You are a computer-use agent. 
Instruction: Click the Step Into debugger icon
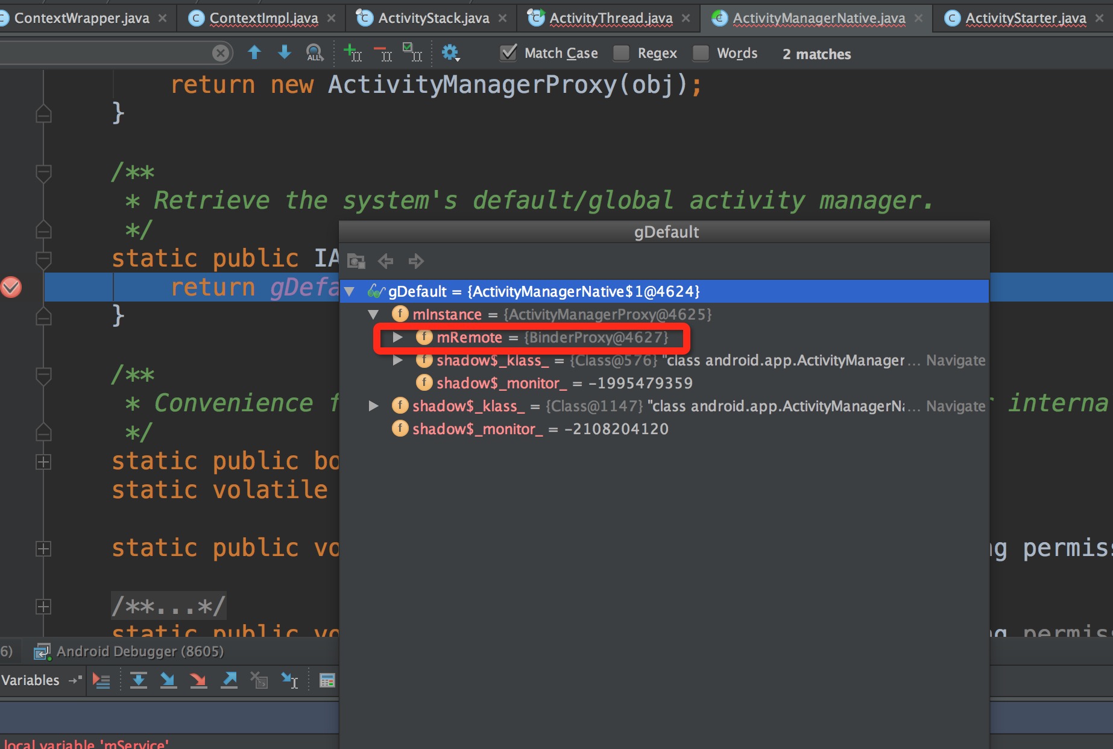tap(168, 680)
